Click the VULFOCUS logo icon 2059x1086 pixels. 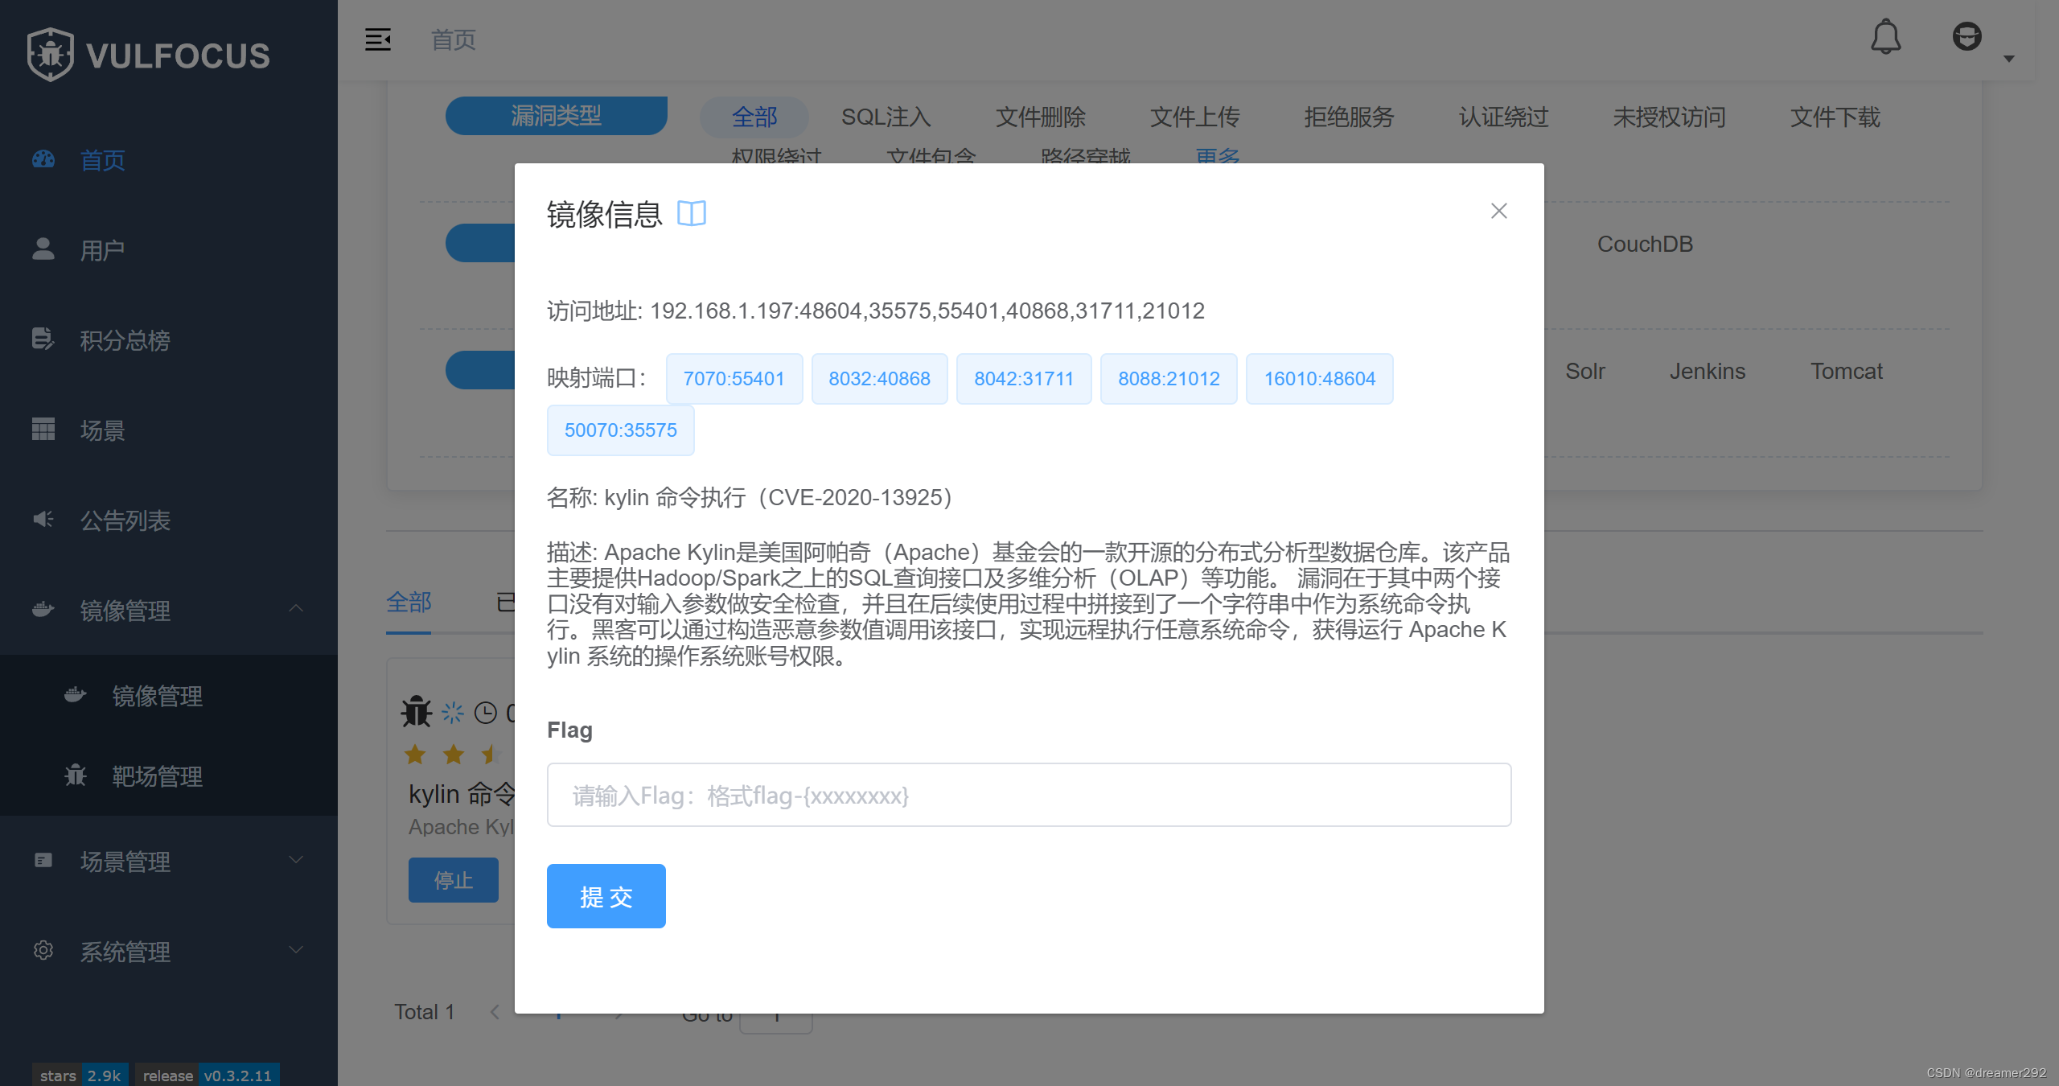point(51,55)
